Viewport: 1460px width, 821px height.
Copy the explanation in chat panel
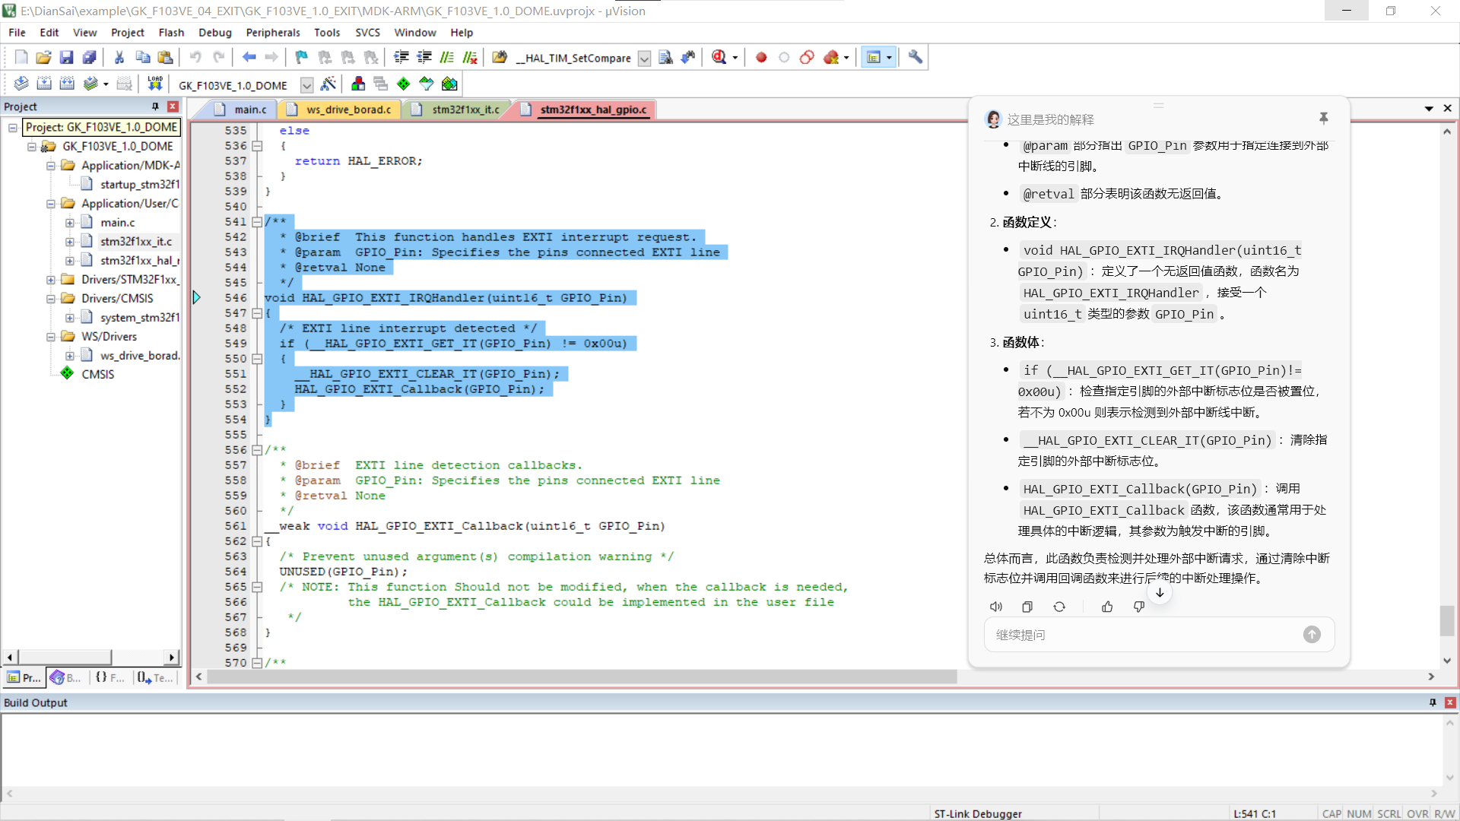point(1027,607)
